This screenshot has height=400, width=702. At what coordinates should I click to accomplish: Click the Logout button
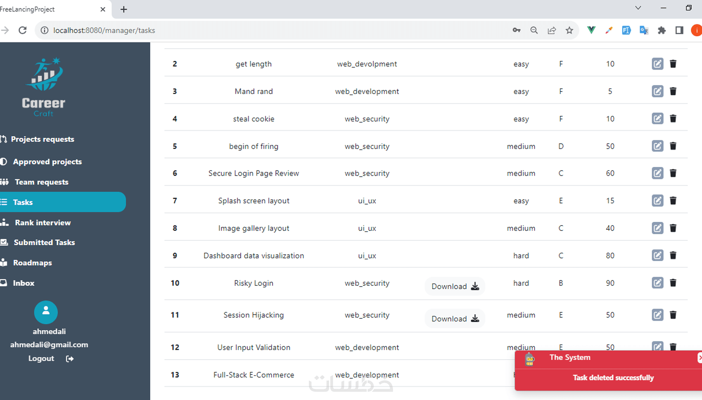(x=41, y=358)
